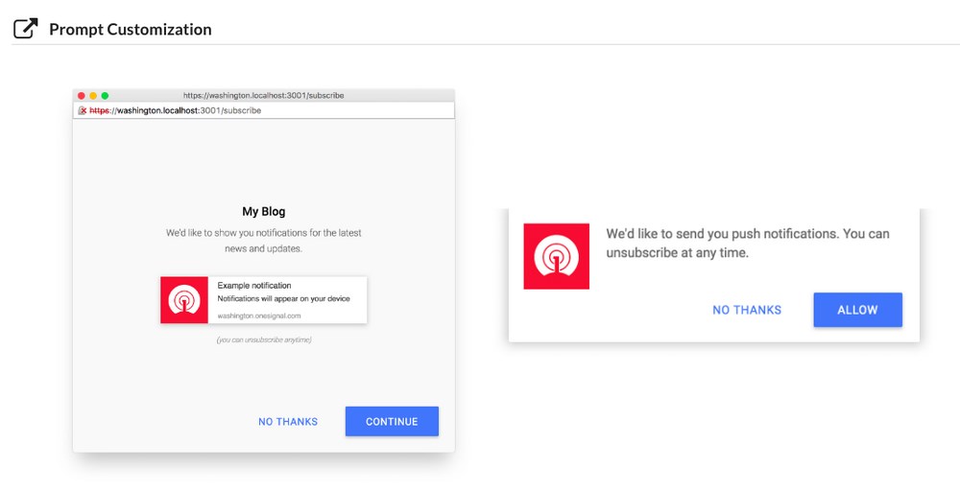Screen dimensions: 960x491
Task: Maximize popup window with green button
Action: 105,96
